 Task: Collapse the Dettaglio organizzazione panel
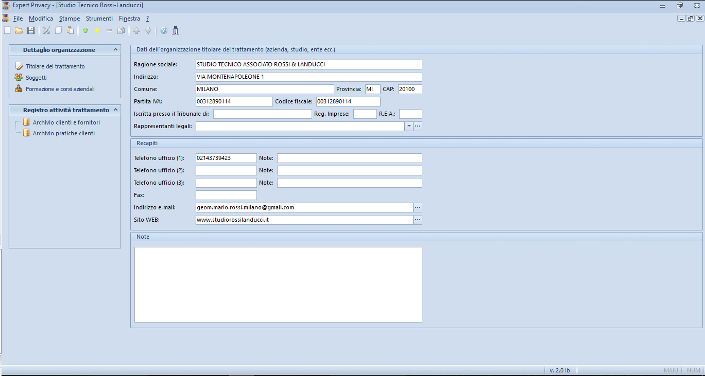coord(116,50)
